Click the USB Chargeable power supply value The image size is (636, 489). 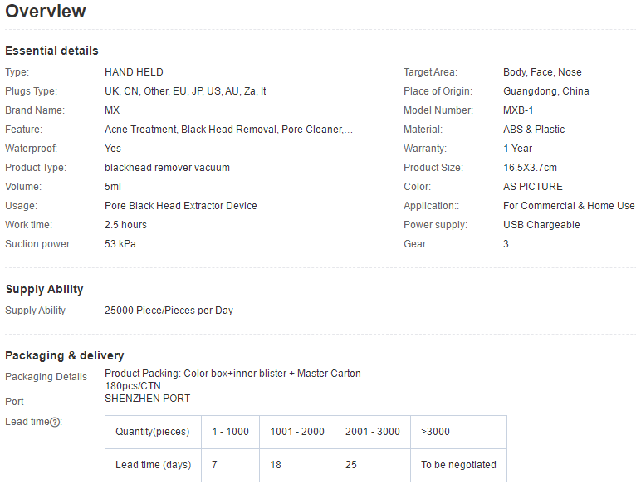point(541,225)
